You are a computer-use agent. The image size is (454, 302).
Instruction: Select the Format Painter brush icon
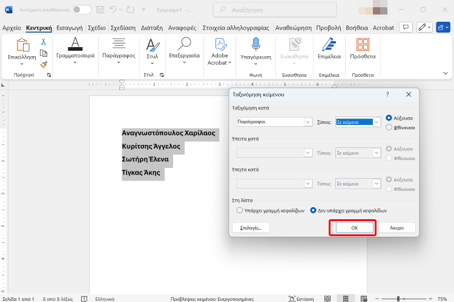pyautogui.click(x=44, y=65)
